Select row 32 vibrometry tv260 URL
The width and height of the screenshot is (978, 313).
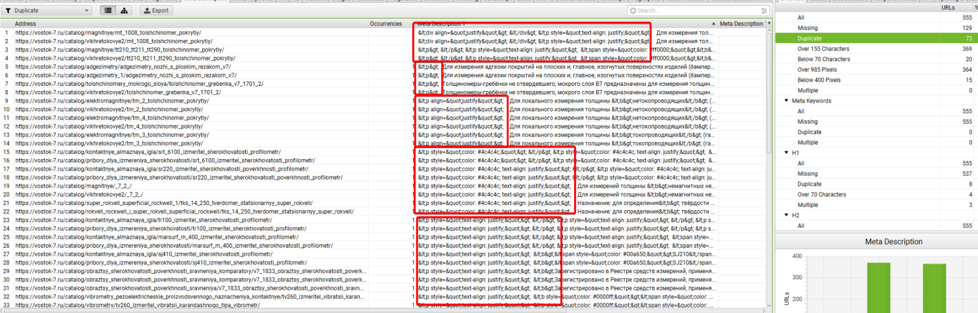tap(190, 297)
